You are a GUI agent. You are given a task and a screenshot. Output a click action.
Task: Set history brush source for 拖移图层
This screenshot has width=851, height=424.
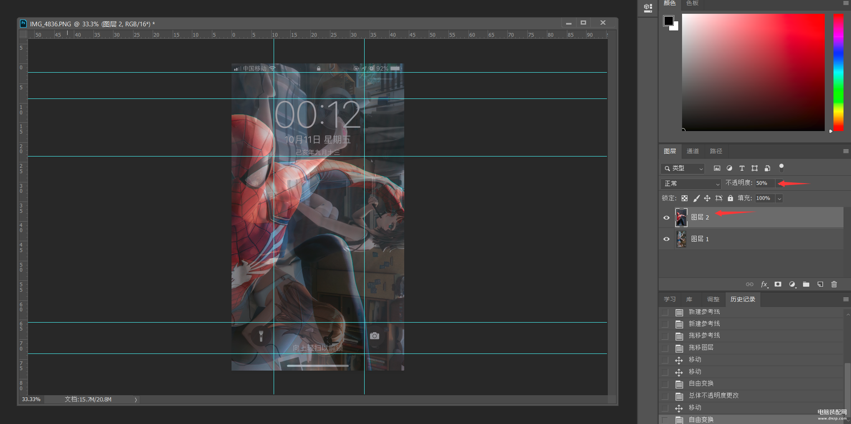tap(665, 348)
